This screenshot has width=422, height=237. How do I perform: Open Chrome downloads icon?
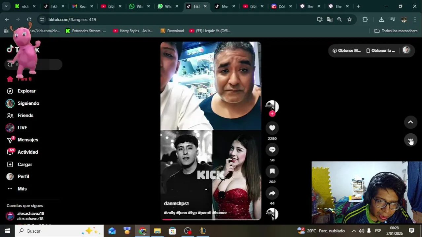[381, 19]
